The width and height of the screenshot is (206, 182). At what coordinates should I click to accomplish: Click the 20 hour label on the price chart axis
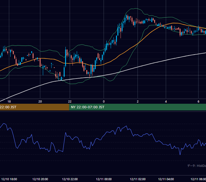click(x=40, y=102)
